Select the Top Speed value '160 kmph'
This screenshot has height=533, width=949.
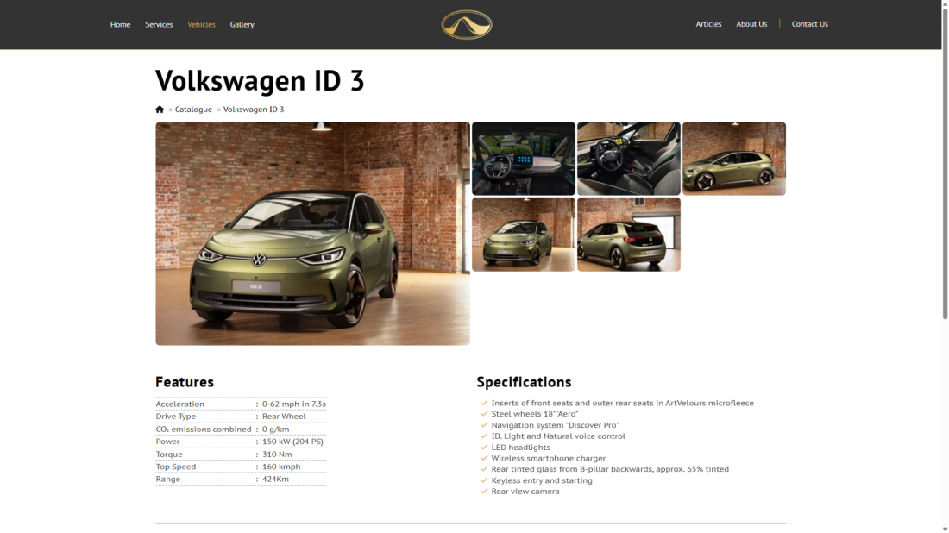pos(281,467)
